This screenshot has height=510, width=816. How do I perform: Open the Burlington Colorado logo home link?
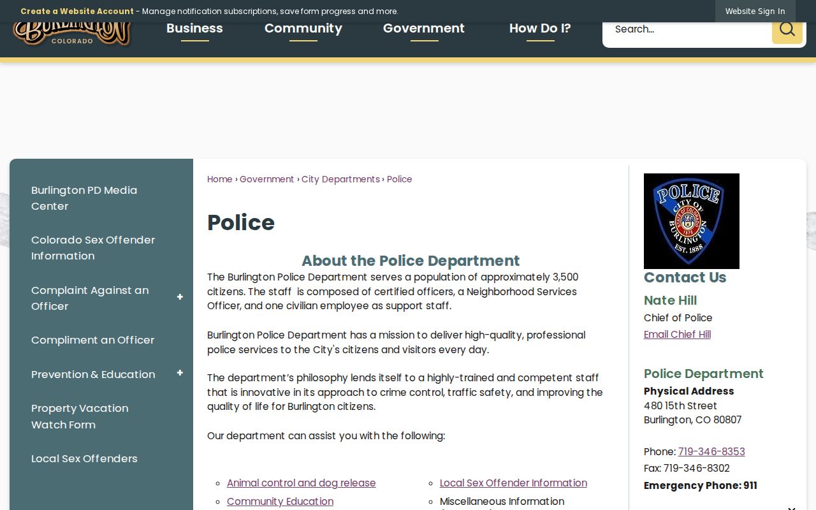click(72, 34)
